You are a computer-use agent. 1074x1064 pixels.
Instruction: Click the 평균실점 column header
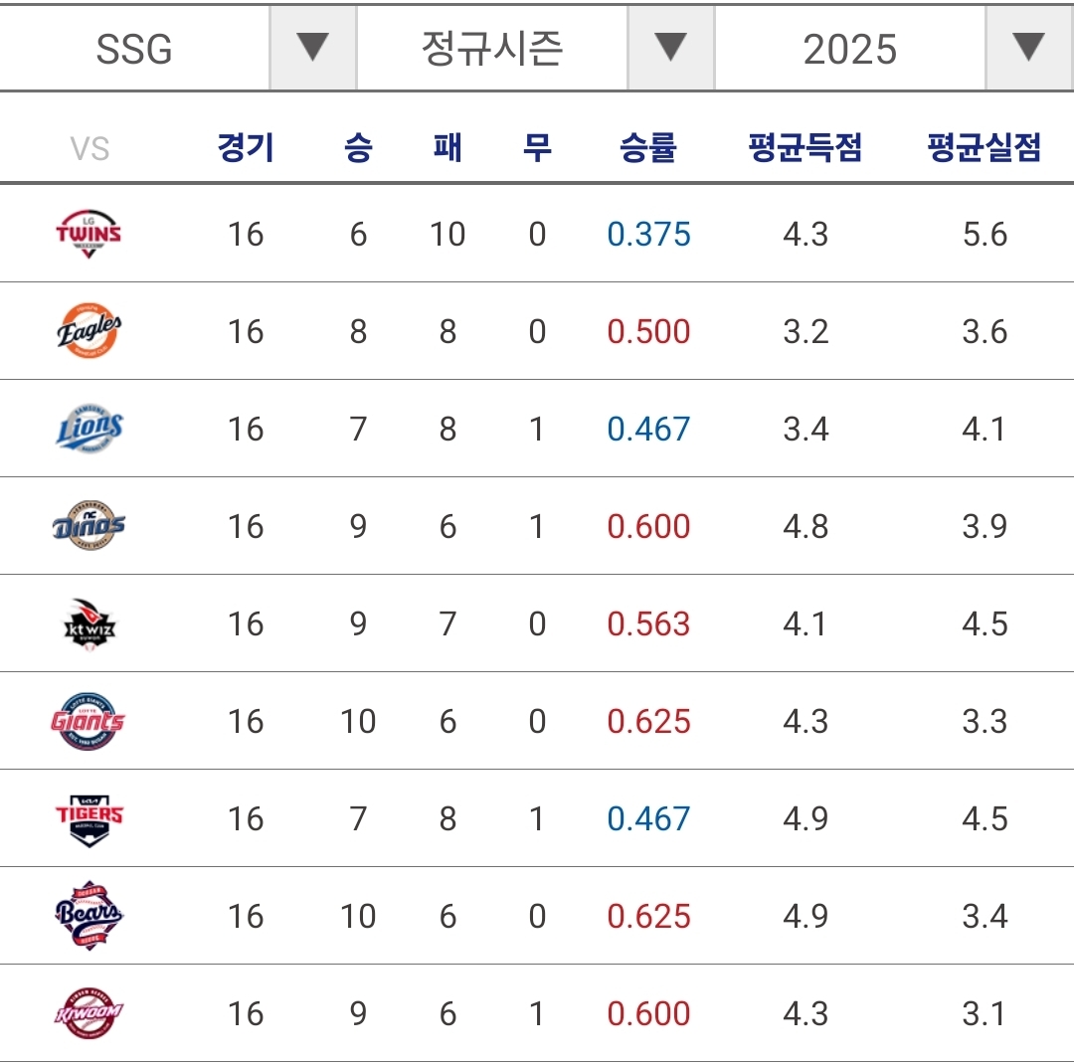(984, 149)
